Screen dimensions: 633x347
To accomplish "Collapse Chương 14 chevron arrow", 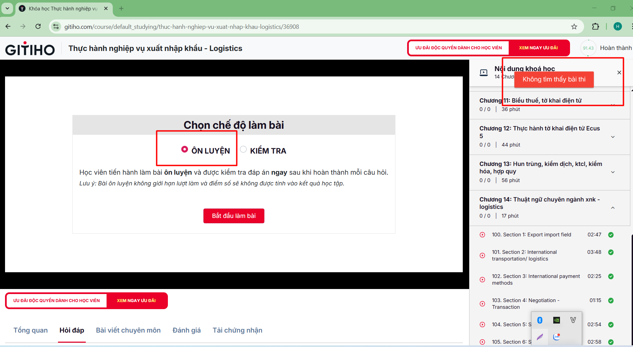I will pos(613,208).
